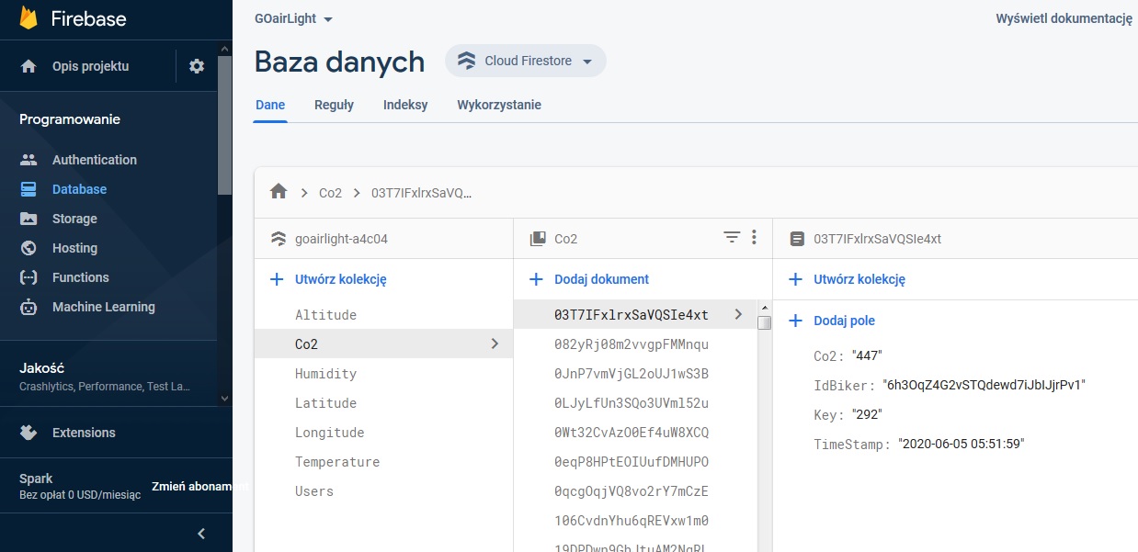Collapse the sidebar with bottom chevron
This screenshot has height=552, width=1138.
point(201,534)
